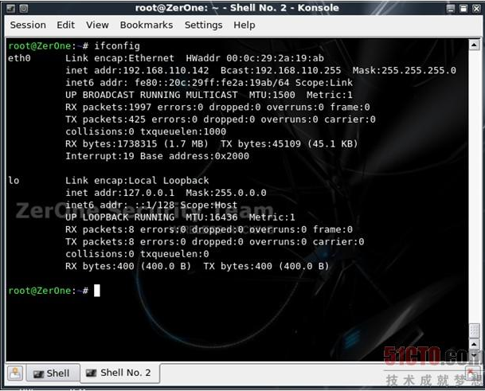Click the New Session icon in the tab bar
The width and height of the screenshot is (485, 391).
point(14,373)
